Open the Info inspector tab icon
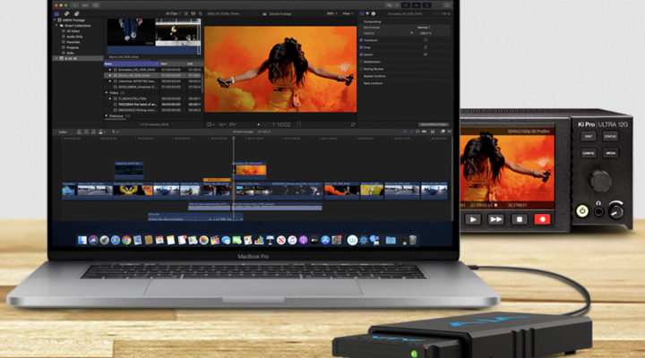This screenshot has width=645, height=358. (x=373, y=13)
